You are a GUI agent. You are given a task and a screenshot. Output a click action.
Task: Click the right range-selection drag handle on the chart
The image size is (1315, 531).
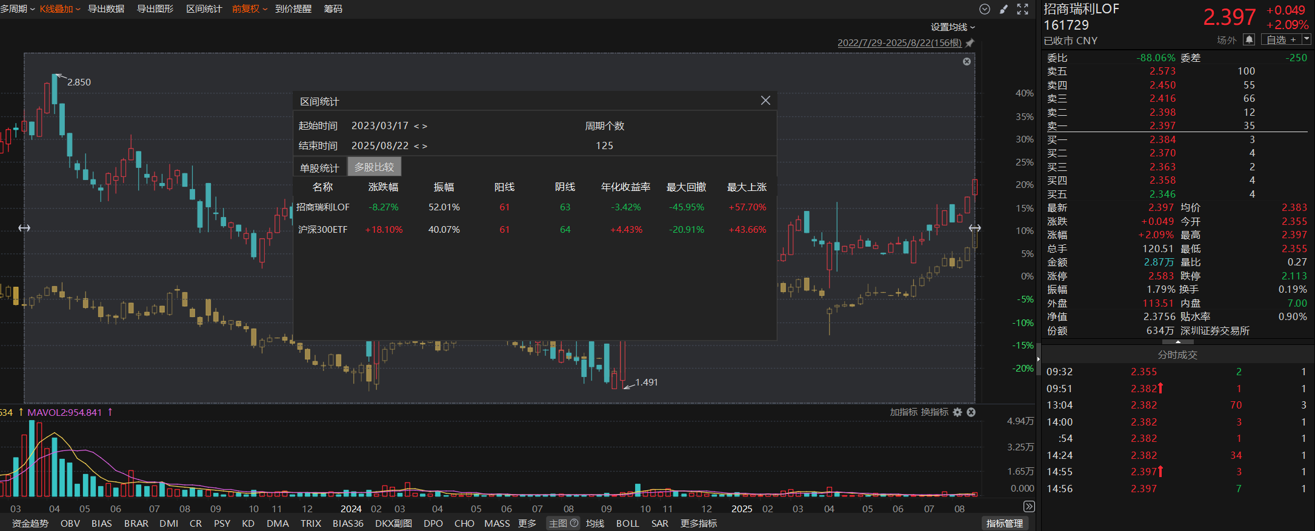(974, 228)
